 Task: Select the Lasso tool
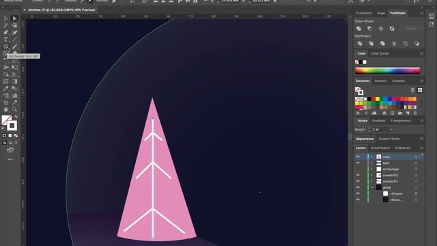(x=14, y=26)
